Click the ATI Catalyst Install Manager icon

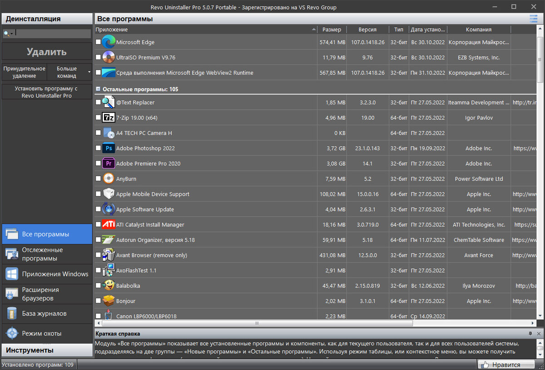click(109, 225)
